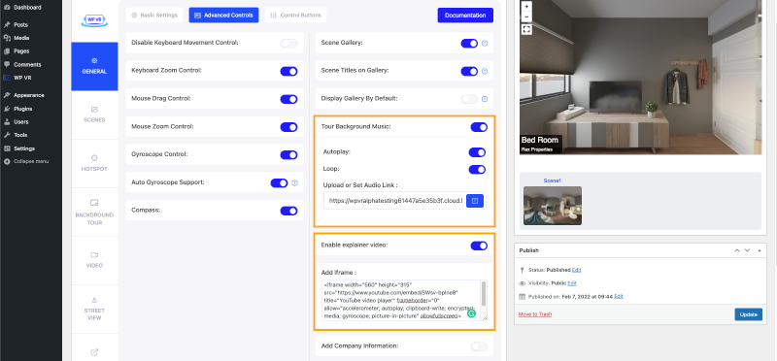
Task: Edit the Public visibility link
Action: pyautogui.click(x=572, y=283)
